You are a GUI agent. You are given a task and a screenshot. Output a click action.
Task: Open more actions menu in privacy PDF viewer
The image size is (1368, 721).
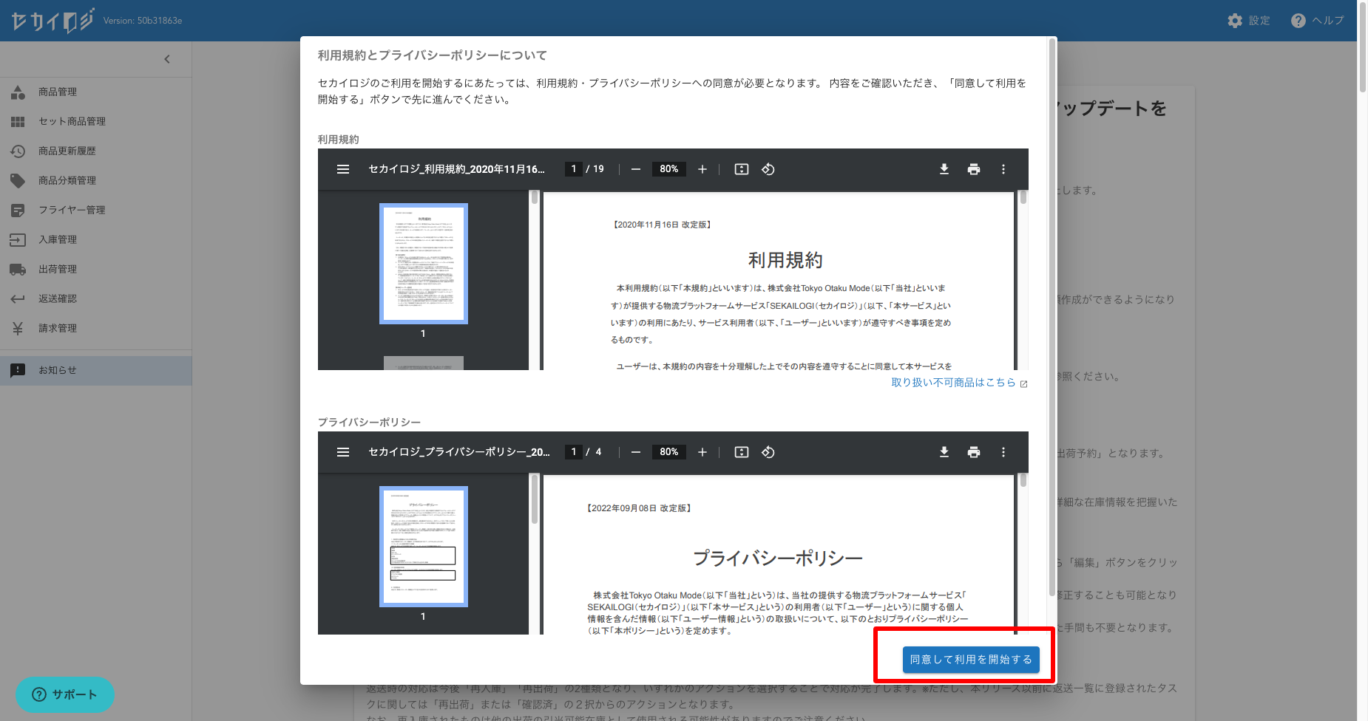click(1003, 452)
